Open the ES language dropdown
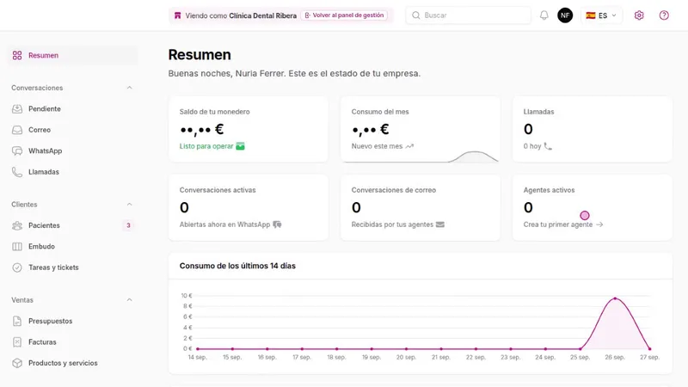This screenshot has width=688, height=387. point(601,15)
